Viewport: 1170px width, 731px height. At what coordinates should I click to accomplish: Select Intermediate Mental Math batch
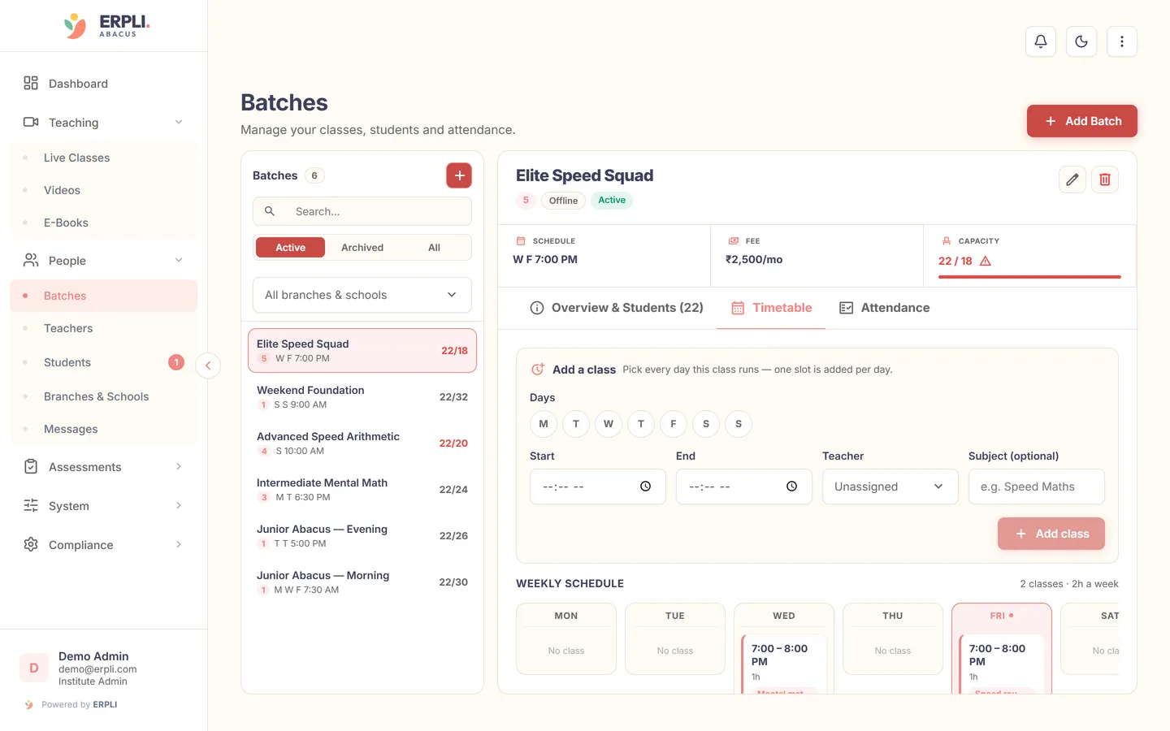click(362, 490)
